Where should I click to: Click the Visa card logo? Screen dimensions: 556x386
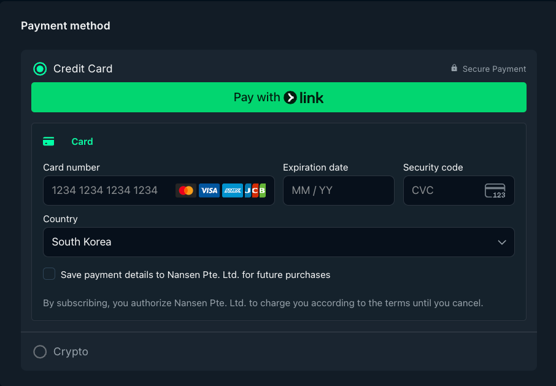[209, 191]
